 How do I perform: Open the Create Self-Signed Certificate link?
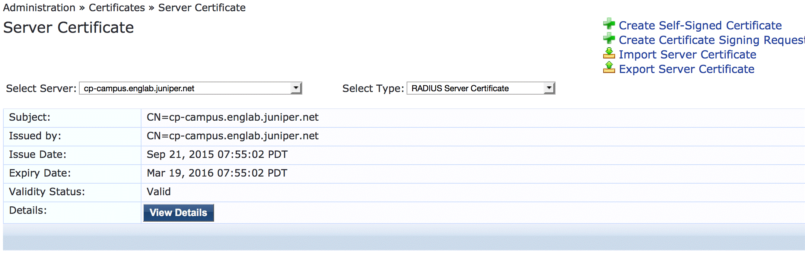700,25
